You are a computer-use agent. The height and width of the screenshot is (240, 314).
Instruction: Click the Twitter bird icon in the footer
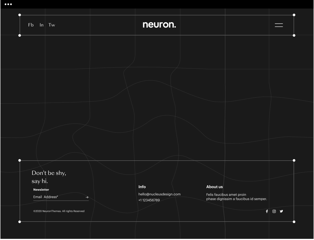[281, 211]
